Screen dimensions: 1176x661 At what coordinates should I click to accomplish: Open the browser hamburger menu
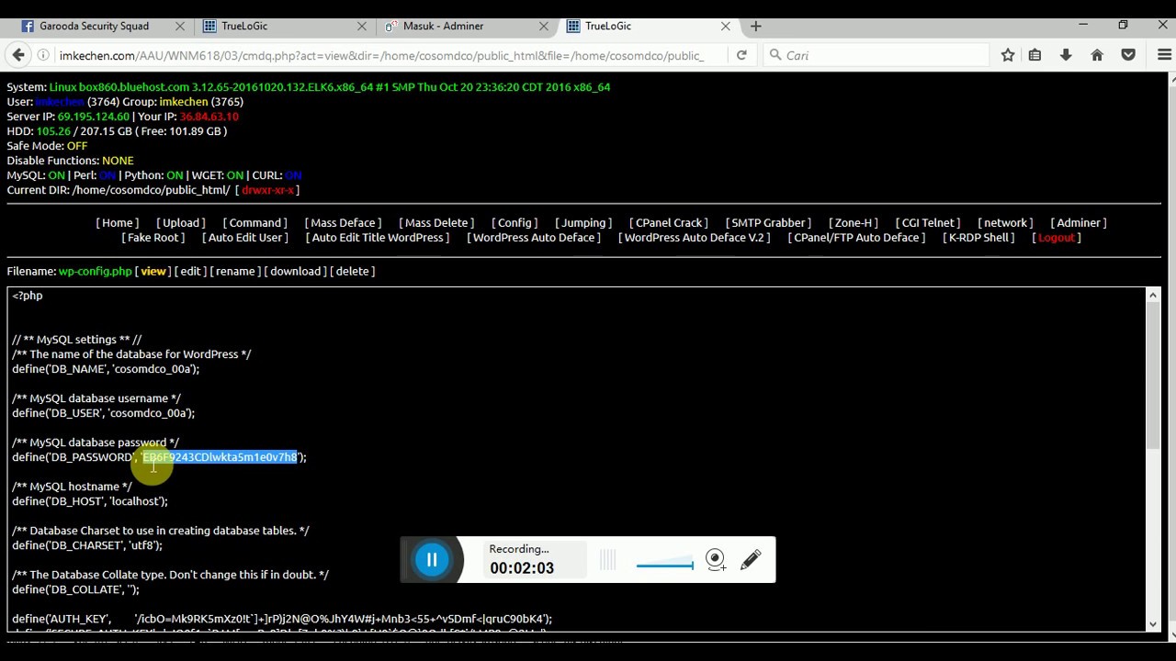point(1164,55)
